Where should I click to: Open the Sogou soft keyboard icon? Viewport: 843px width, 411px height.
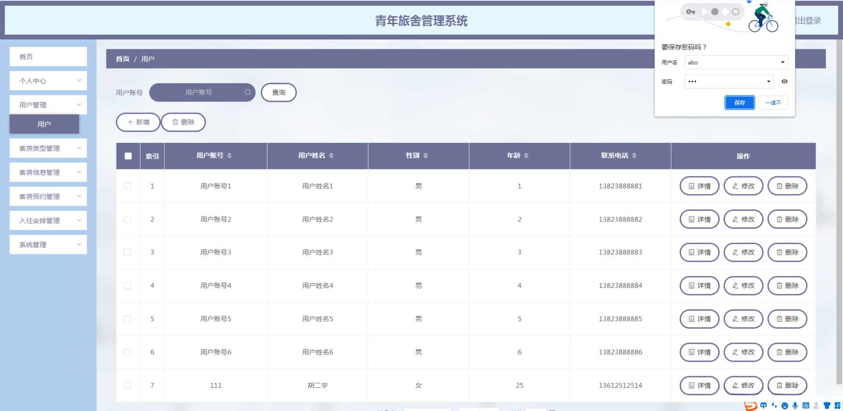(806, 406)
